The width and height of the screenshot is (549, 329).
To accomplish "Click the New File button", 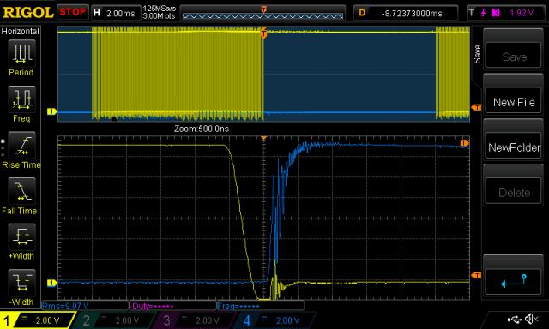I will point(514,102).
